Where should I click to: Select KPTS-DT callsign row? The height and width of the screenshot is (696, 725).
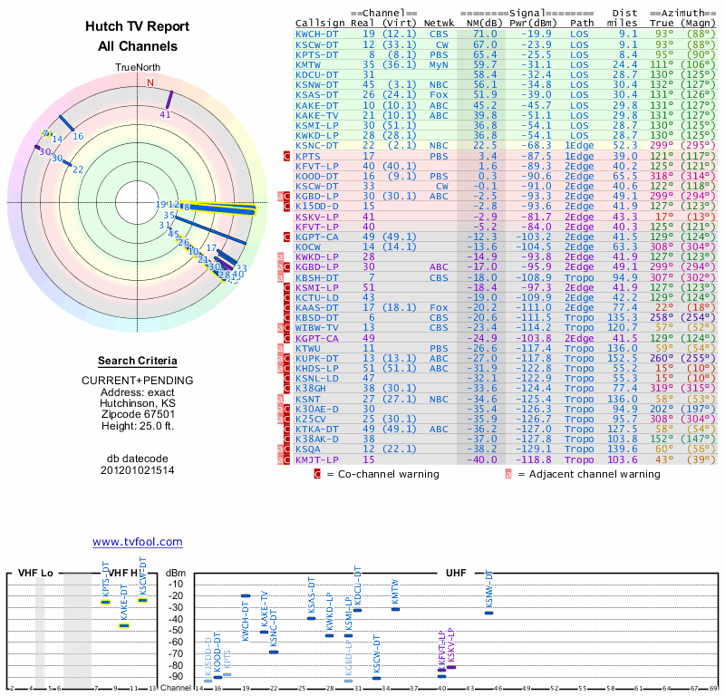pos(316,54)
